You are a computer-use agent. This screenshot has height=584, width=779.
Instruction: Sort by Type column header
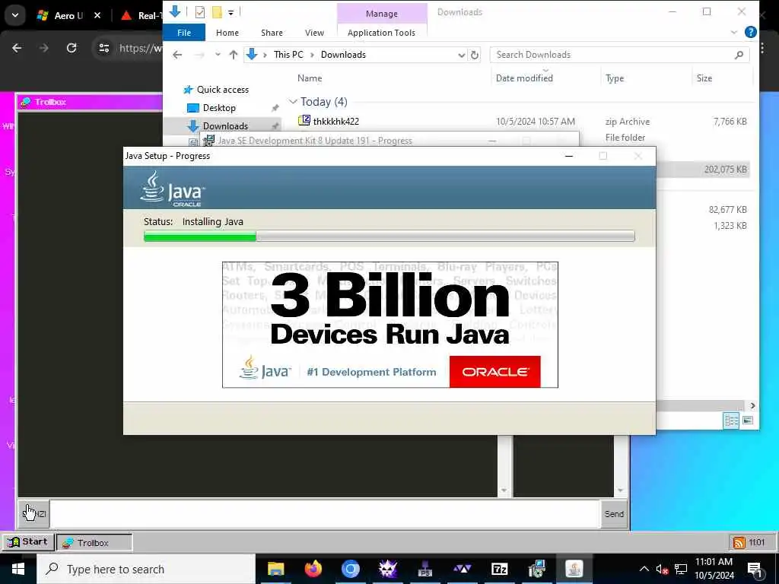click(x=615, y=78)
